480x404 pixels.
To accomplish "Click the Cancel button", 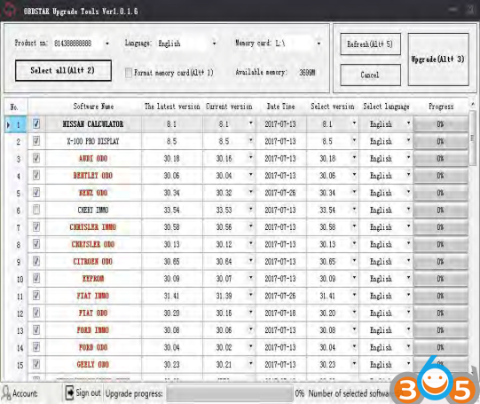I will tap(370, 75).
